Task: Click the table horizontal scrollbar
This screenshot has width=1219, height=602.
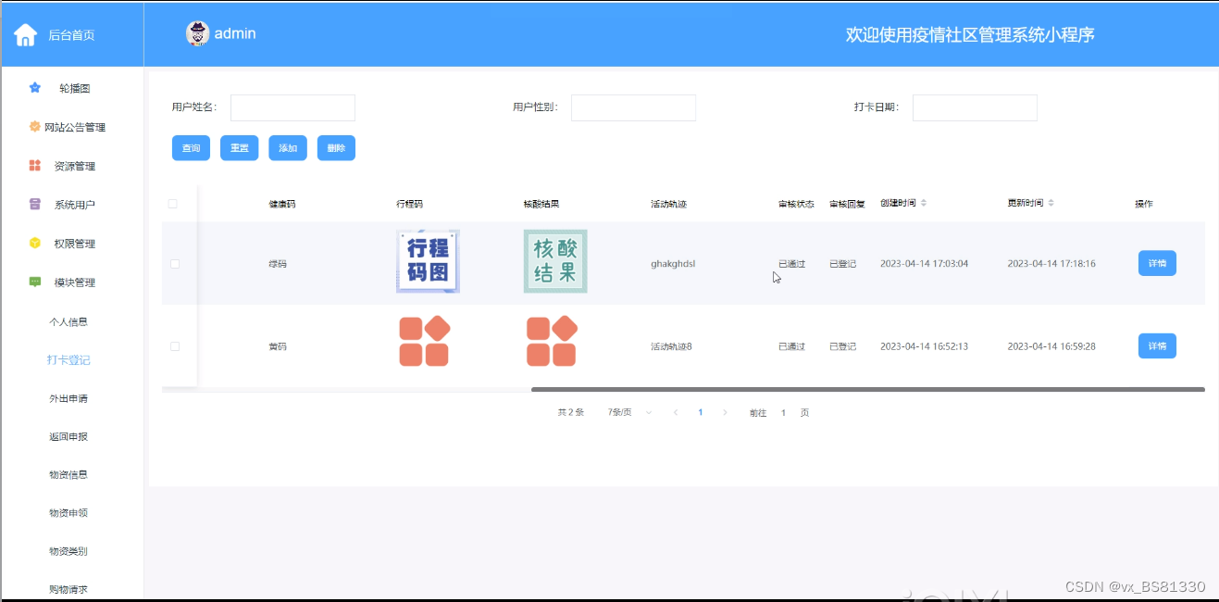Action: point(868,390)
